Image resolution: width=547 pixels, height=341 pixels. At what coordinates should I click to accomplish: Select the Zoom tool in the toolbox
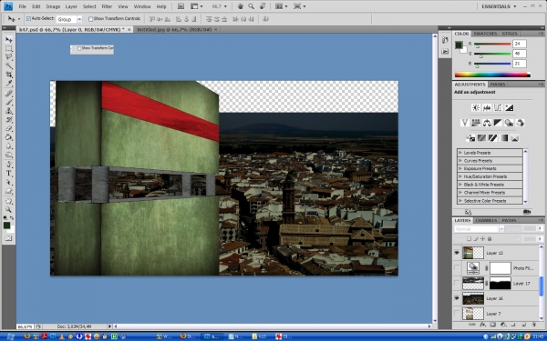tap(8, 210)
